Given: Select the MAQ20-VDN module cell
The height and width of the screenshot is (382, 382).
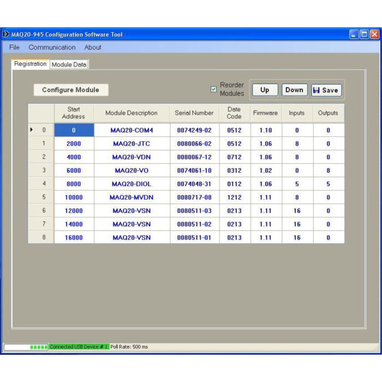Looking at the screenshot, I should tap(132, 157).
